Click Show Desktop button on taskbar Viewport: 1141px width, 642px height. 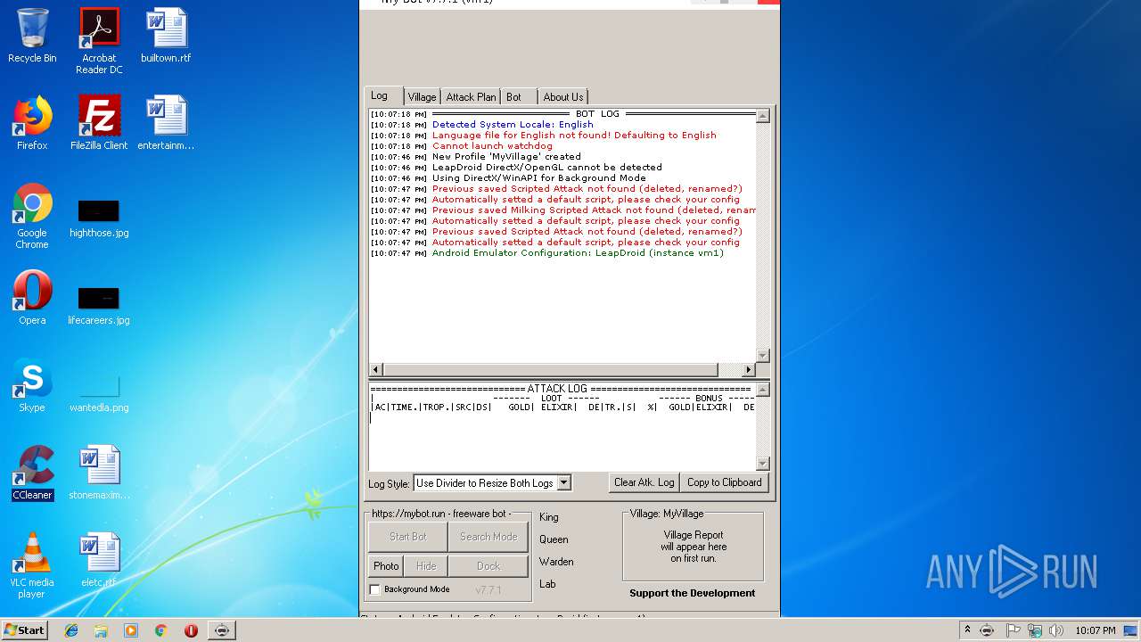1131,630
